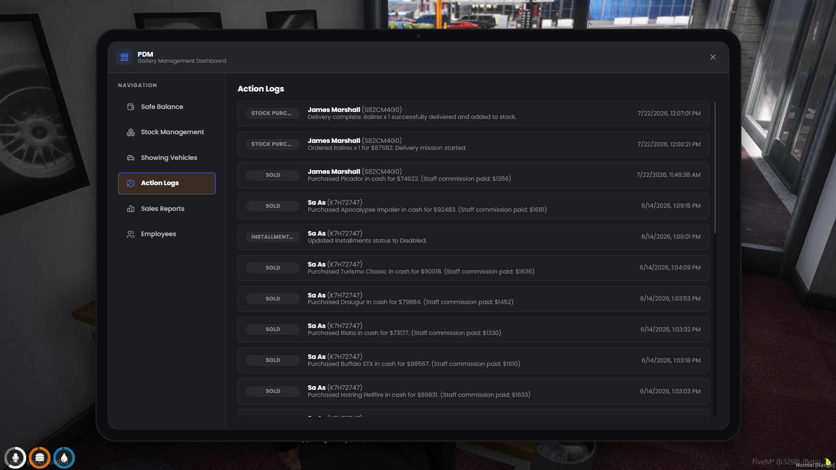Click the Safe Balance wallet icon
The width and height of the screenshot is (836, 470).
coord(130,107)
